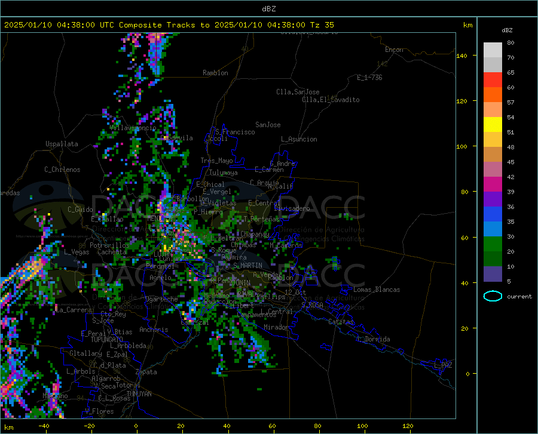Screen dimensions: 538x434
Task: Click the km label at bottom left
Action: coord(8,427)
